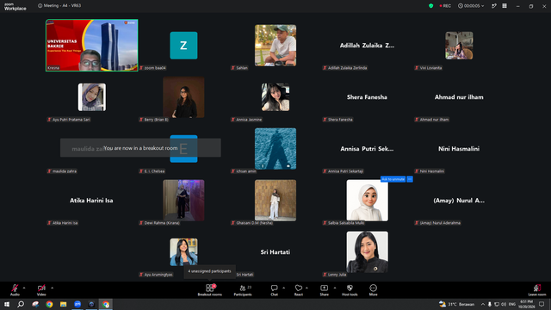Toggle the Video camera button
This screenshot has width=551, height=310.
(x=41, y=289)
